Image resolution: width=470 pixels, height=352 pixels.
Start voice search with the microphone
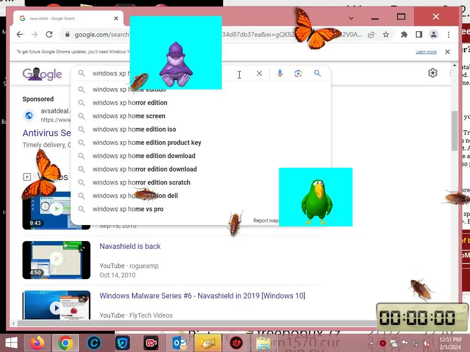click(280, 73)
